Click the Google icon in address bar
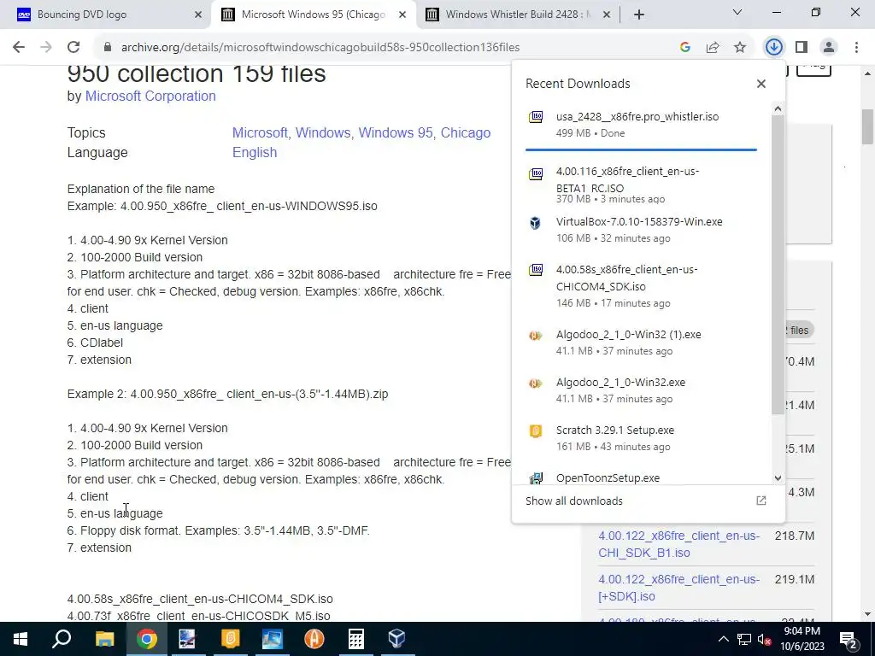 [685, 48]
